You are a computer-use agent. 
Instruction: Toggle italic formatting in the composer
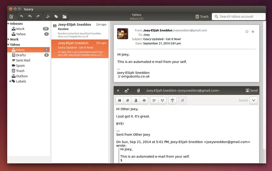click(x=128, y=100)
